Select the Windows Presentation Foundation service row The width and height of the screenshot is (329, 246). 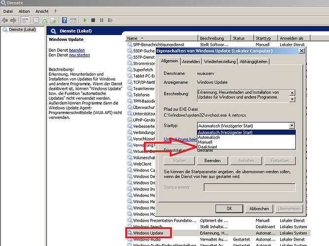218,220
